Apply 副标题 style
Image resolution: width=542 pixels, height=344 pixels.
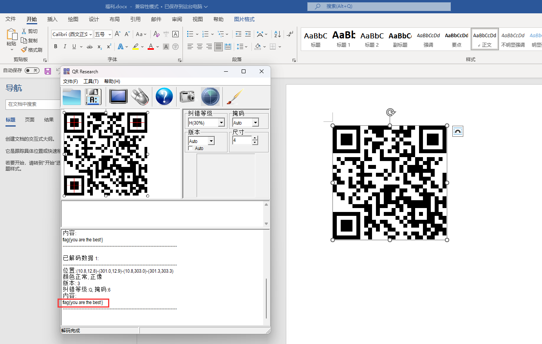(400, 39)
